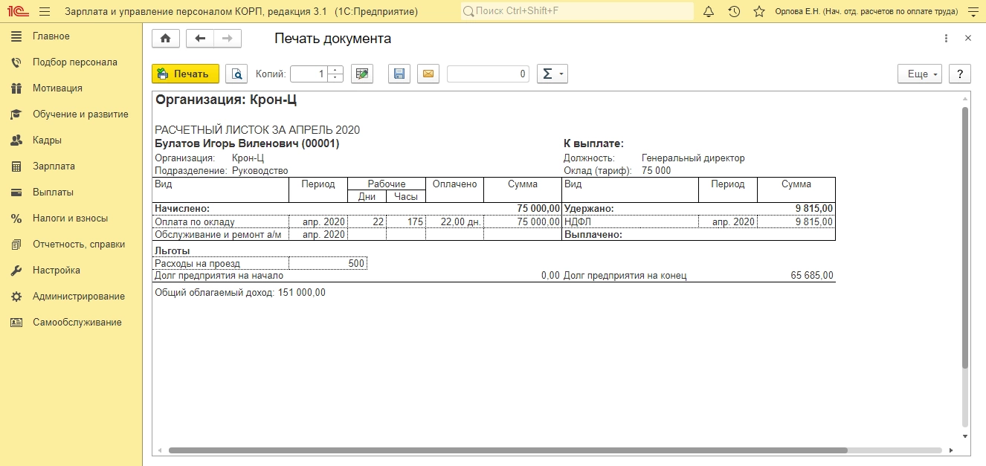The height and width of the screenshot is (466, 986).
Task: Open notifications bell icon
Action: [x=709, y=12]
